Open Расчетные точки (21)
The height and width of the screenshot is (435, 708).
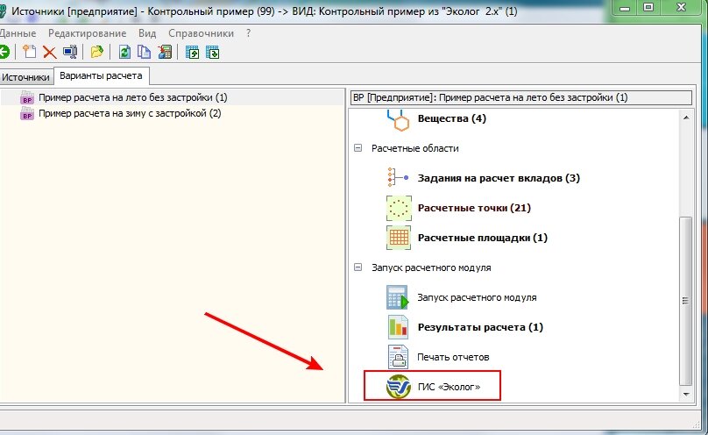point(474,208)
